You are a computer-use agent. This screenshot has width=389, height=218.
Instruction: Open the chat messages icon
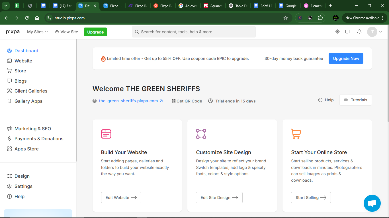pos(347,32)
